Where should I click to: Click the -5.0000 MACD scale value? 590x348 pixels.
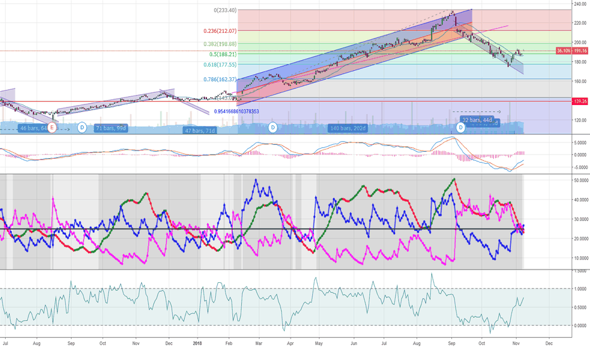click(579, 168)
